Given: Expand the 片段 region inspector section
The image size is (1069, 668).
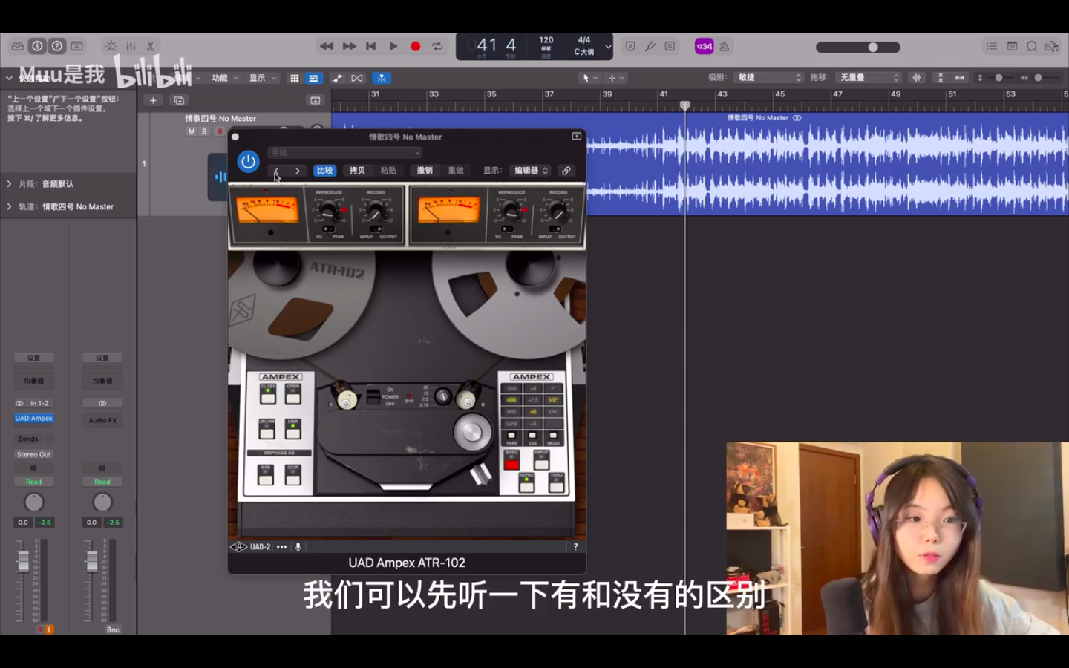Looking at the screenshot, I should (x=9, y=183).
